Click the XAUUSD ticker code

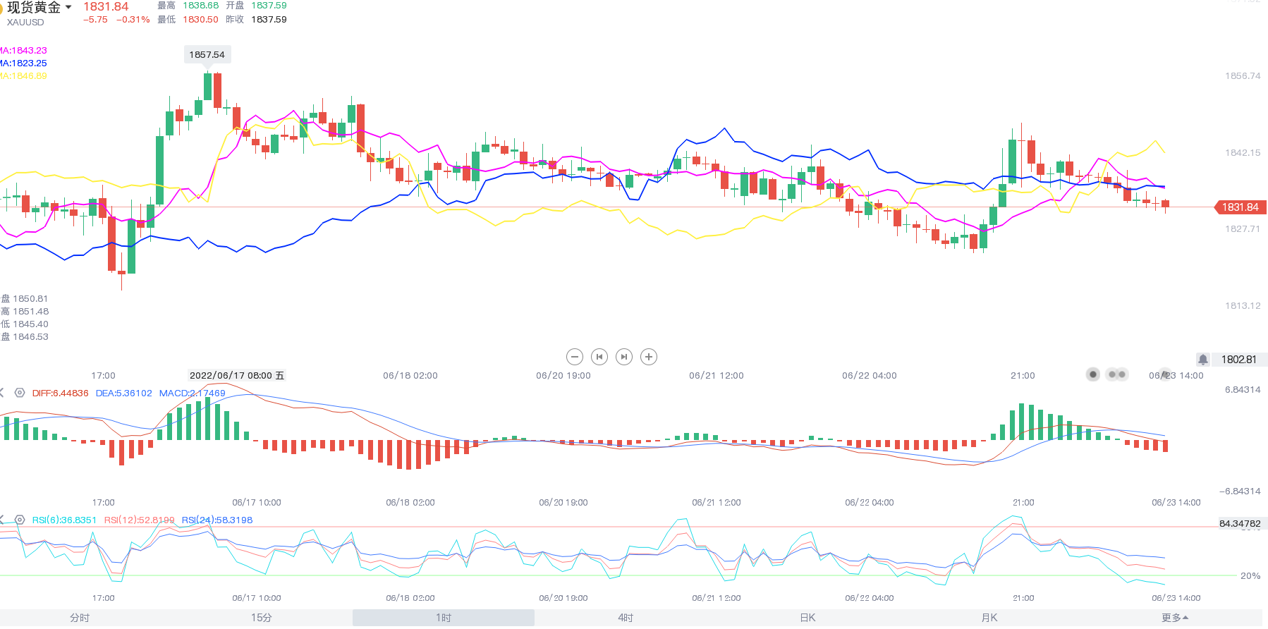[25, 23]
